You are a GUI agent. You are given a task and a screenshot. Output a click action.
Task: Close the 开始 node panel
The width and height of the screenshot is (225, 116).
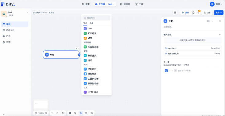[x=220, y=21]
